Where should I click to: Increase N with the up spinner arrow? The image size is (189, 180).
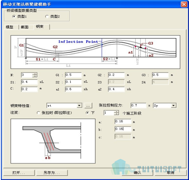[x=35, y=74]
